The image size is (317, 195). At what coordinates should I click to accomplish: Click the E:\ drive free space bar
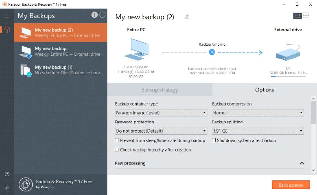(288, 77)
